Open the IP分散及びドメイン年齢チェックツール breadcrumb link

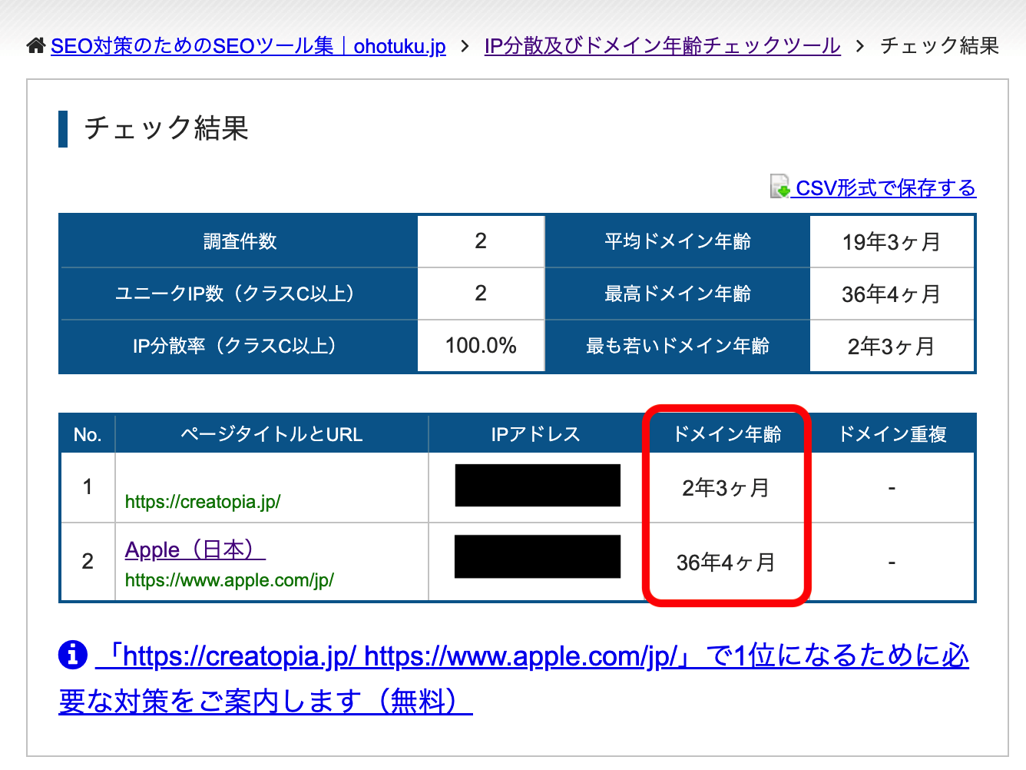pos(661,46)
